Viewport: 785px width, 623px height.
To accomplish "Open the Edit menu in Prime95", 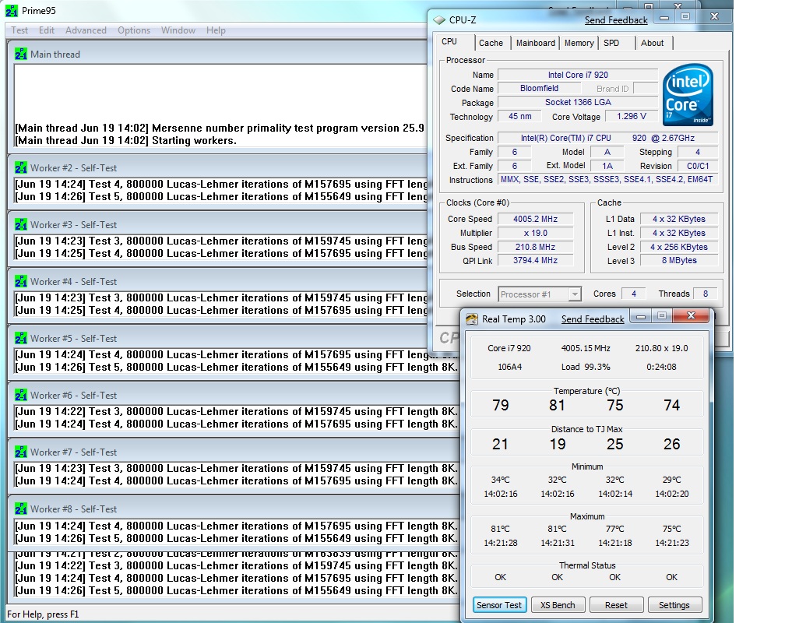I will tap(47, 30).
